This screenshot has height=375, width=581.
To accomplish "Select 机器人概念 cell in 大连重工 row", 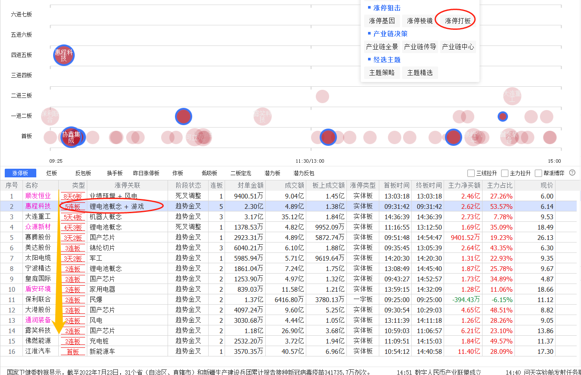I will click(x=106, y=217).
